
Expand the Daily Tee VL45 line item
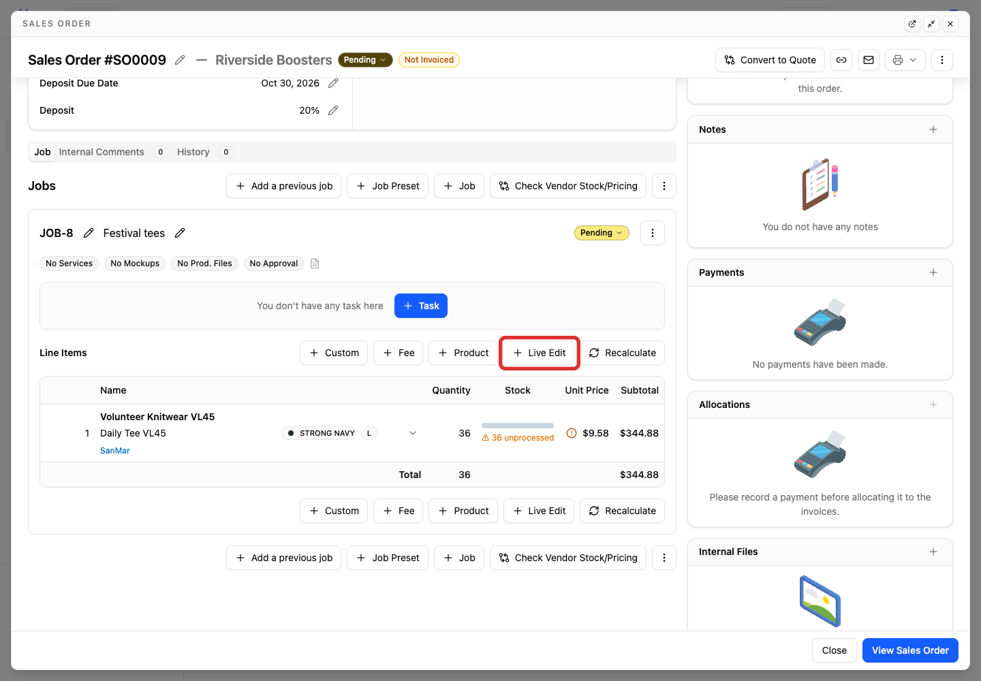(x=413, y=433)
